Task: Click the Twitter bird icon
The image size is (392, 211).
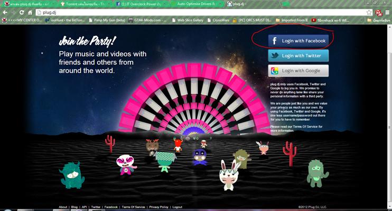Action: click(275, 55)
